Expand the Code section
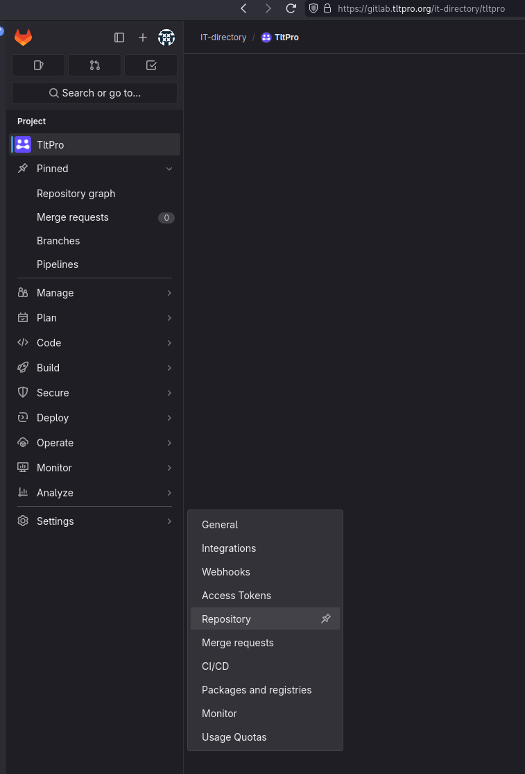Image resolution: width=525 pixels, height=774 pixels. pyautogui.click(x=94, y=343)
